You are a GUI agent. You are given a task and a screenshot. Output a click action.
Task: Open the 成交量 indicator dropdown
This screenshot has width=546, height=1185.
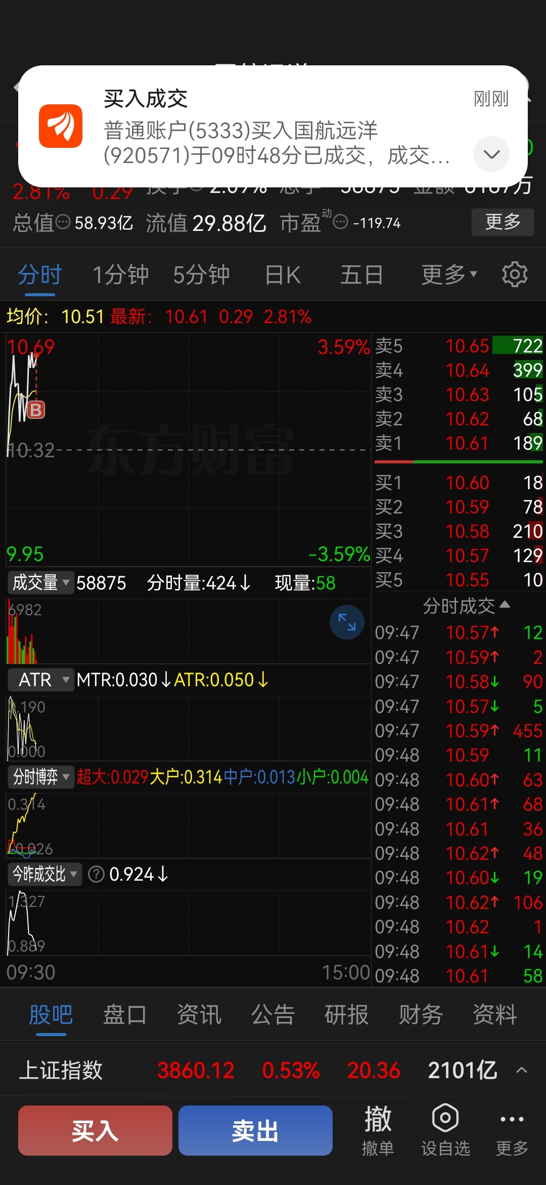(40, 582)
